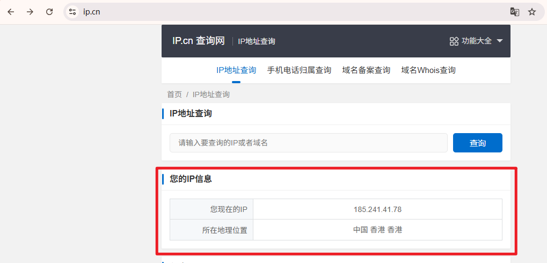
Task: Open the site information icon in address bar
Action: coord(72,12)
